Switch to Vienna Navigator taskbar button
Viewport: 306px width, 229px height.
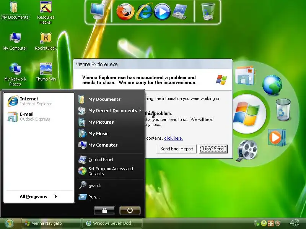51,223
